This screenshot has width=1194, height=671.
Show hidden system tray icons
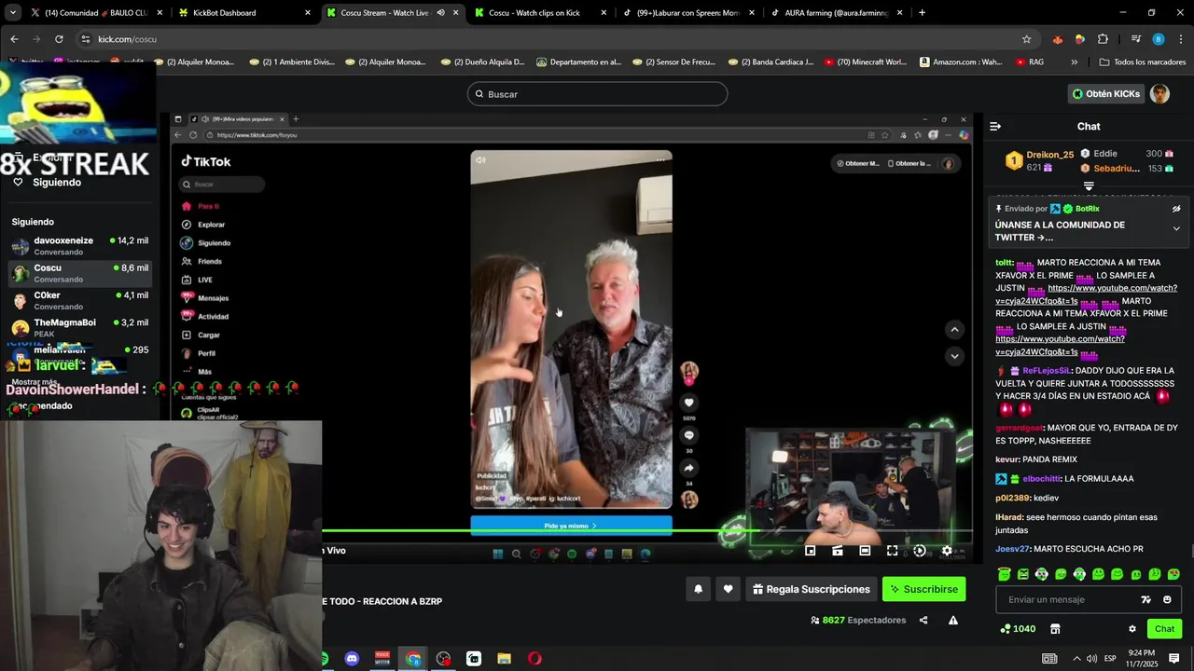1076,659
